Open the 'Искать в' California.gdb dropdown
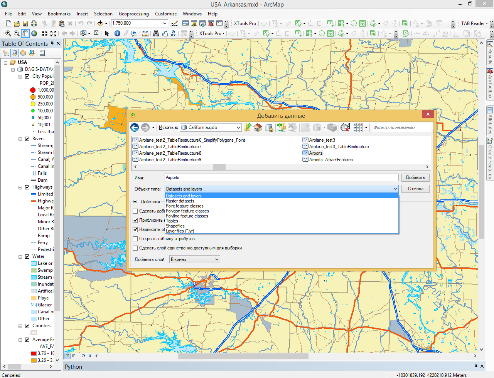Viewport: 494px width, 378px height. click(238, 127)
